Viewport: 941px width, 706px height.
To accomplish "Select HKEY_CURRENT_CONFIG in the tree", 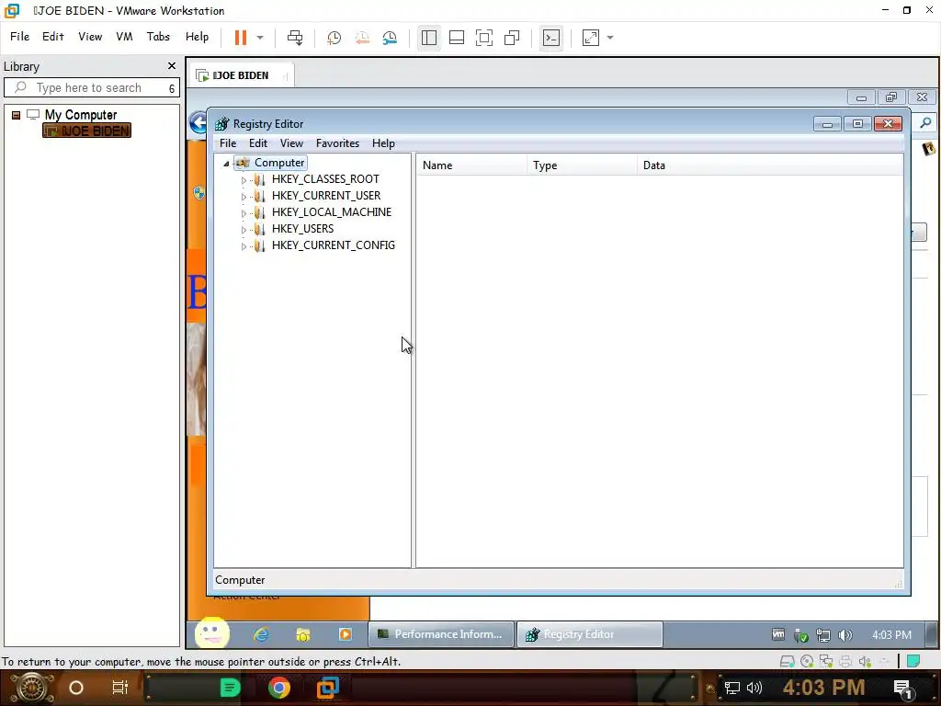I will pyautogui.click(x=333, y=245).
